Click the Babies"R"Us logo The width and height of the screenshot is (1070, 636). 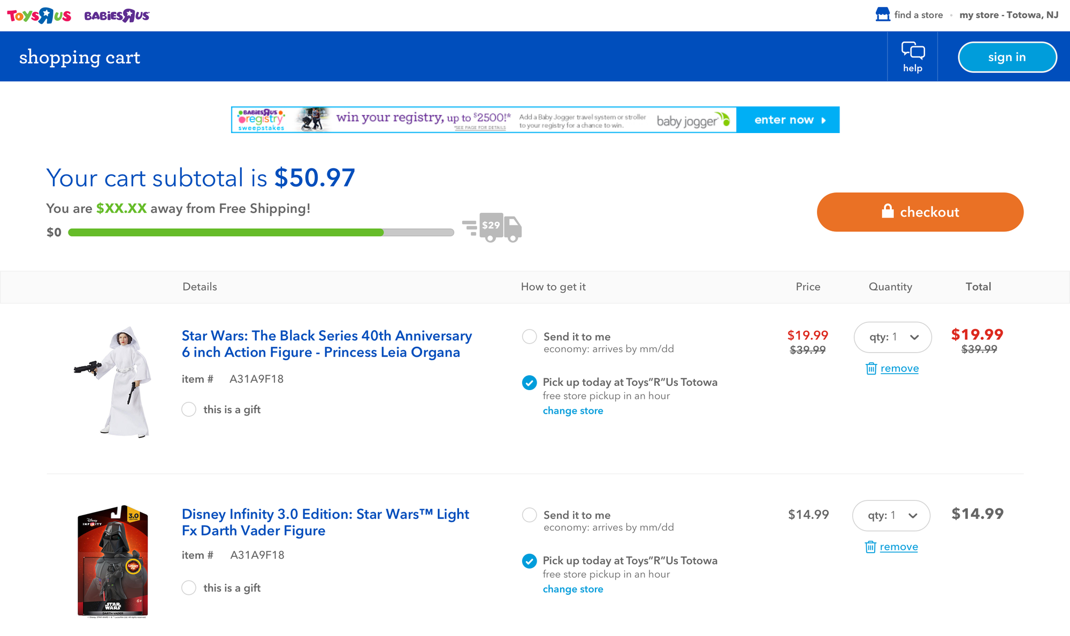(116, 15)
